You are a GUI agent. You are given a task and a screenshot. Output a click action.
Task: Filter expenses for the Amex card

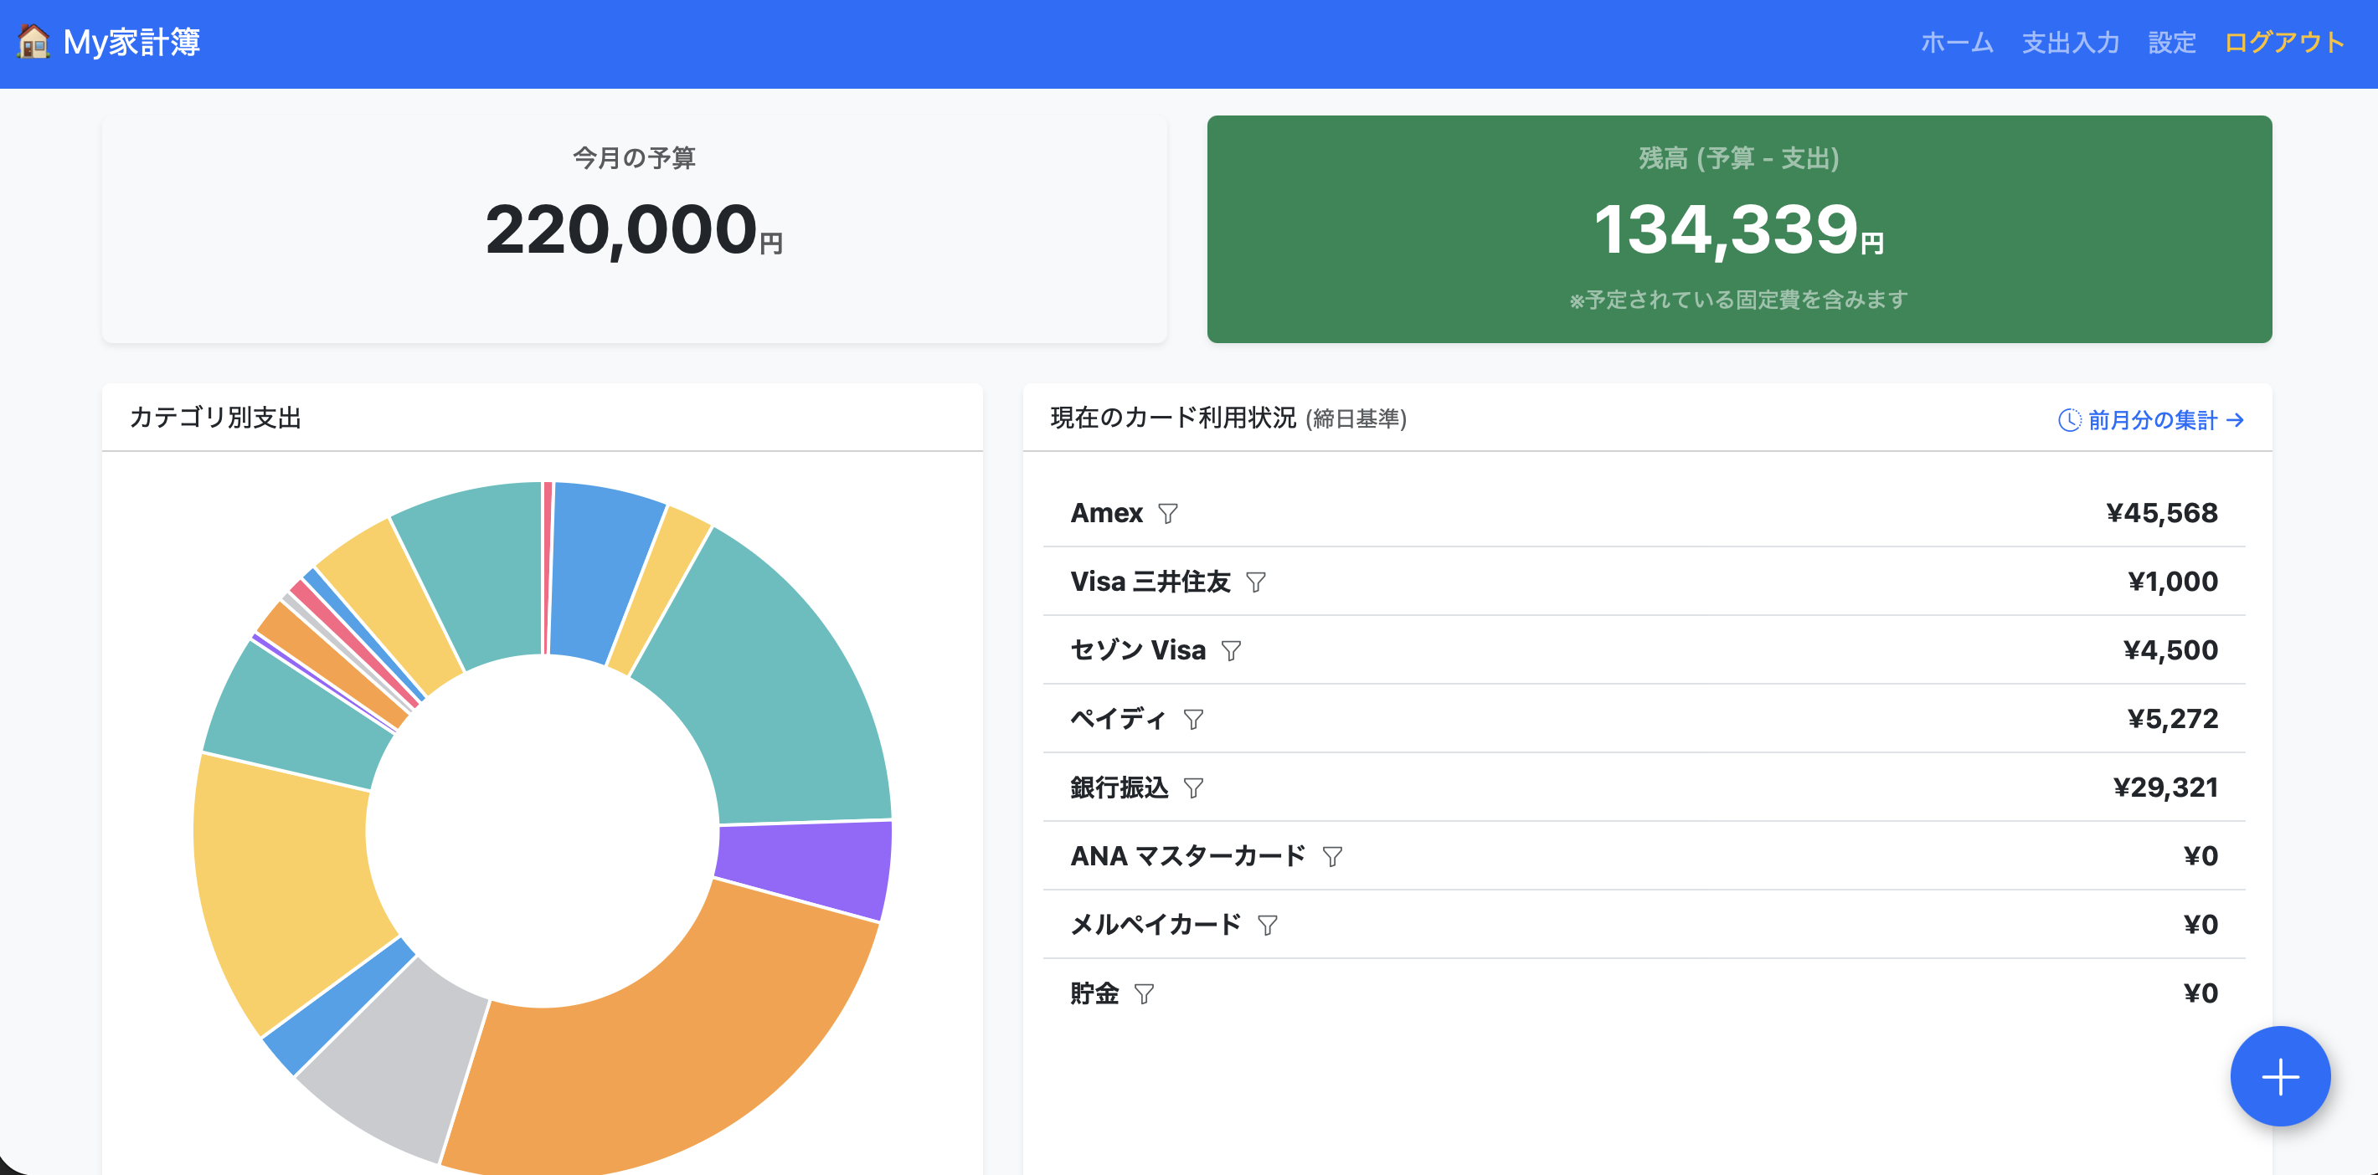pyautogui.click(x=1170, y=514)
